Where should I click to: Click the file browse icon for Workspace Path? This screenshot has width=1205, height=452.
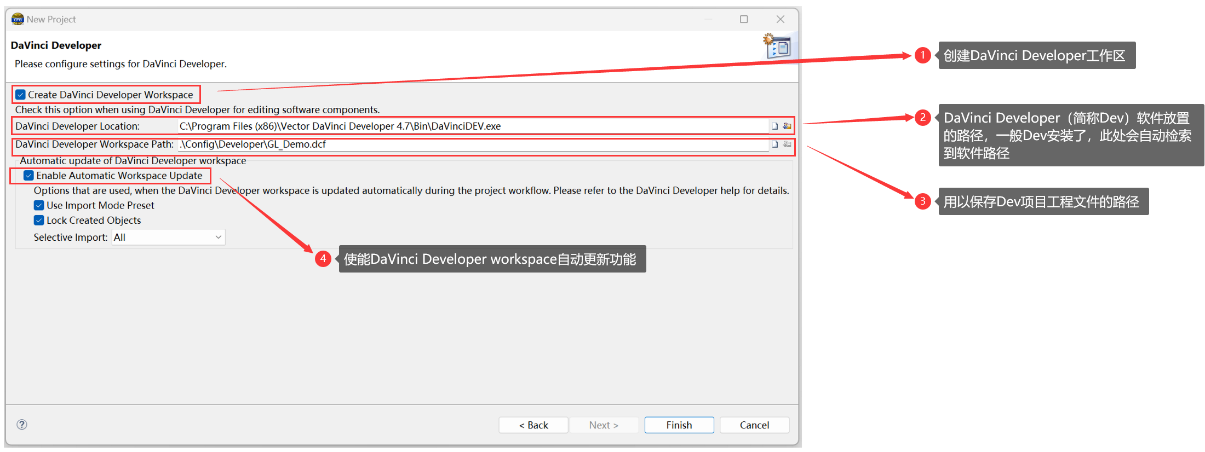pyautogui.click(x=774, y=144)
